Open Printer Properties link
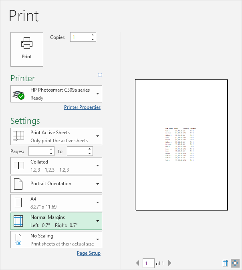 [82, 107]
